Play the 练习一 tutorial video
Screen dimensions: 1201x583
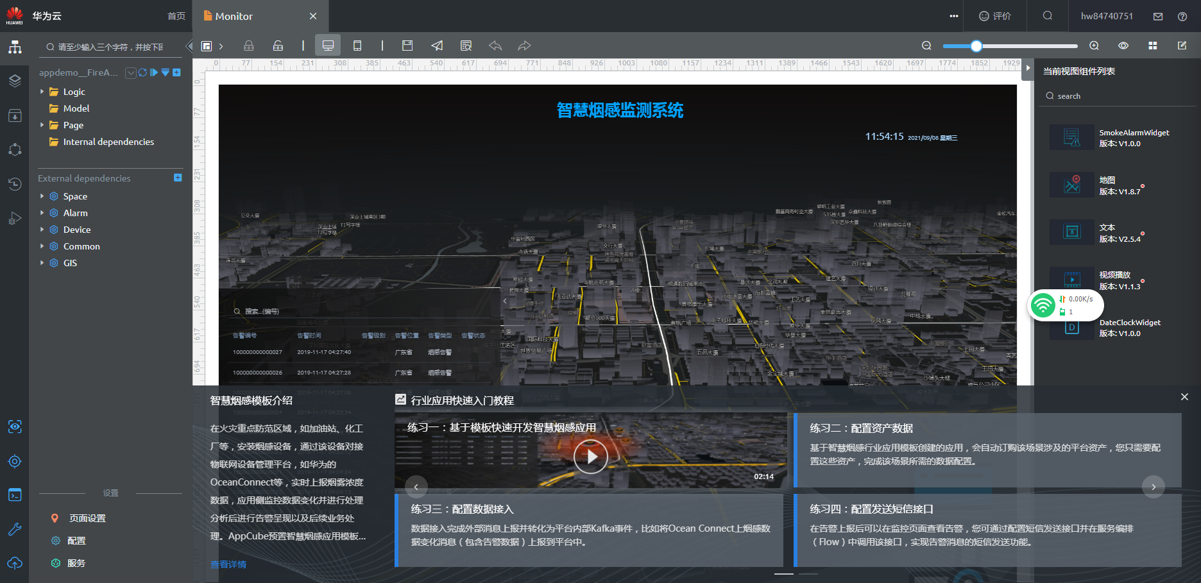coord(590,457)
